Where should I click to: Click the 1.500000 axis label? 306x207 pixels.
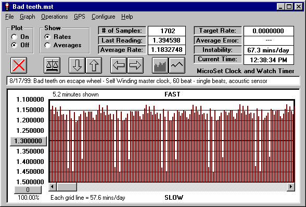[30, 182]
